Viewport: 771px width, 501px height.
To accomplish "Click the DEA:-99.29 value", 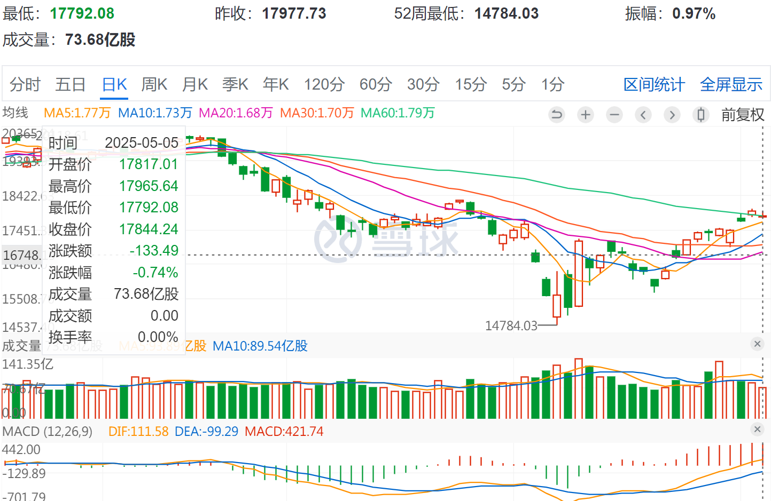I will tap(207, 431).
